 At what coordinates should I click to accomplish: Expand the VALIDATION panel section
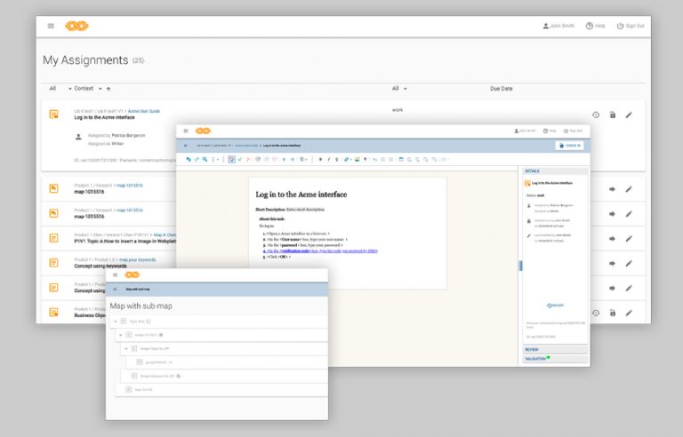(x=555, y=359)
